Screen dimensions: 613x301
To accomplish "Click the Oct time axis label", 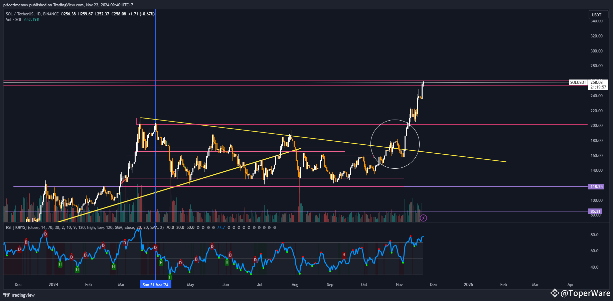I will (364, 285).
